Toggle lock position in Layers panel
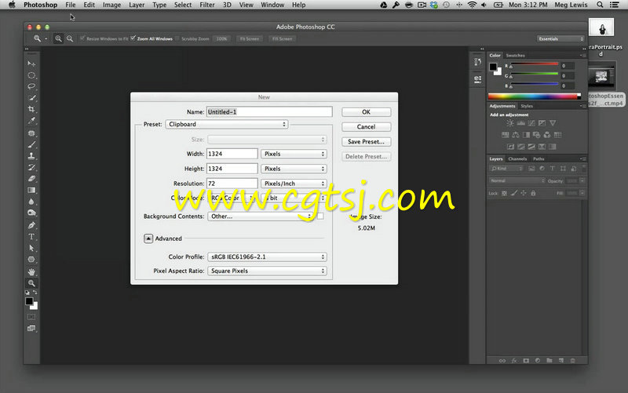The width and height of the screenshot is (628, 393). click(x=524, y=193)
